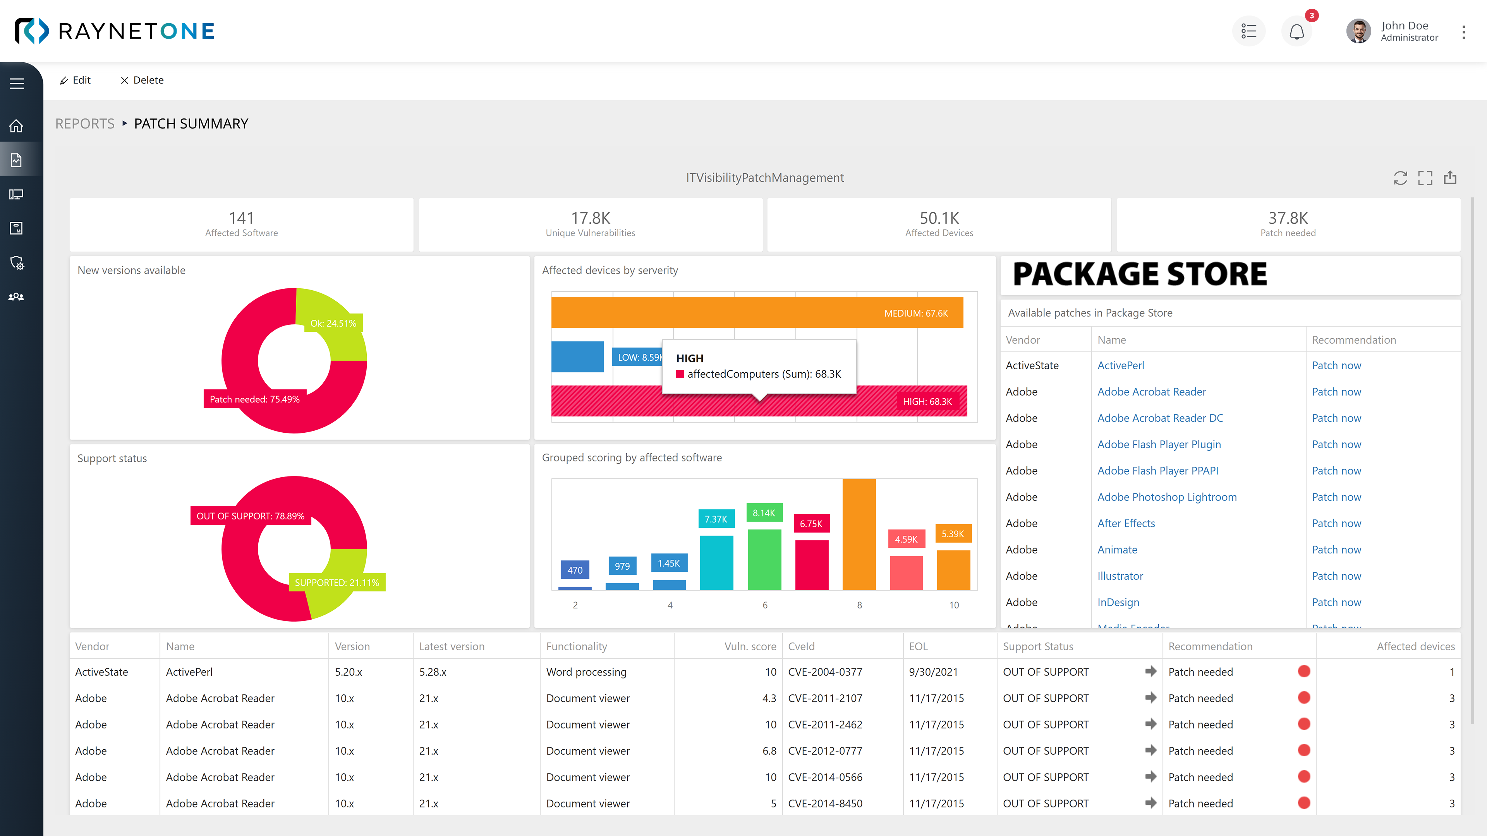
Task: Open the task list icon in header
Action: click(x=1248, y=31)
